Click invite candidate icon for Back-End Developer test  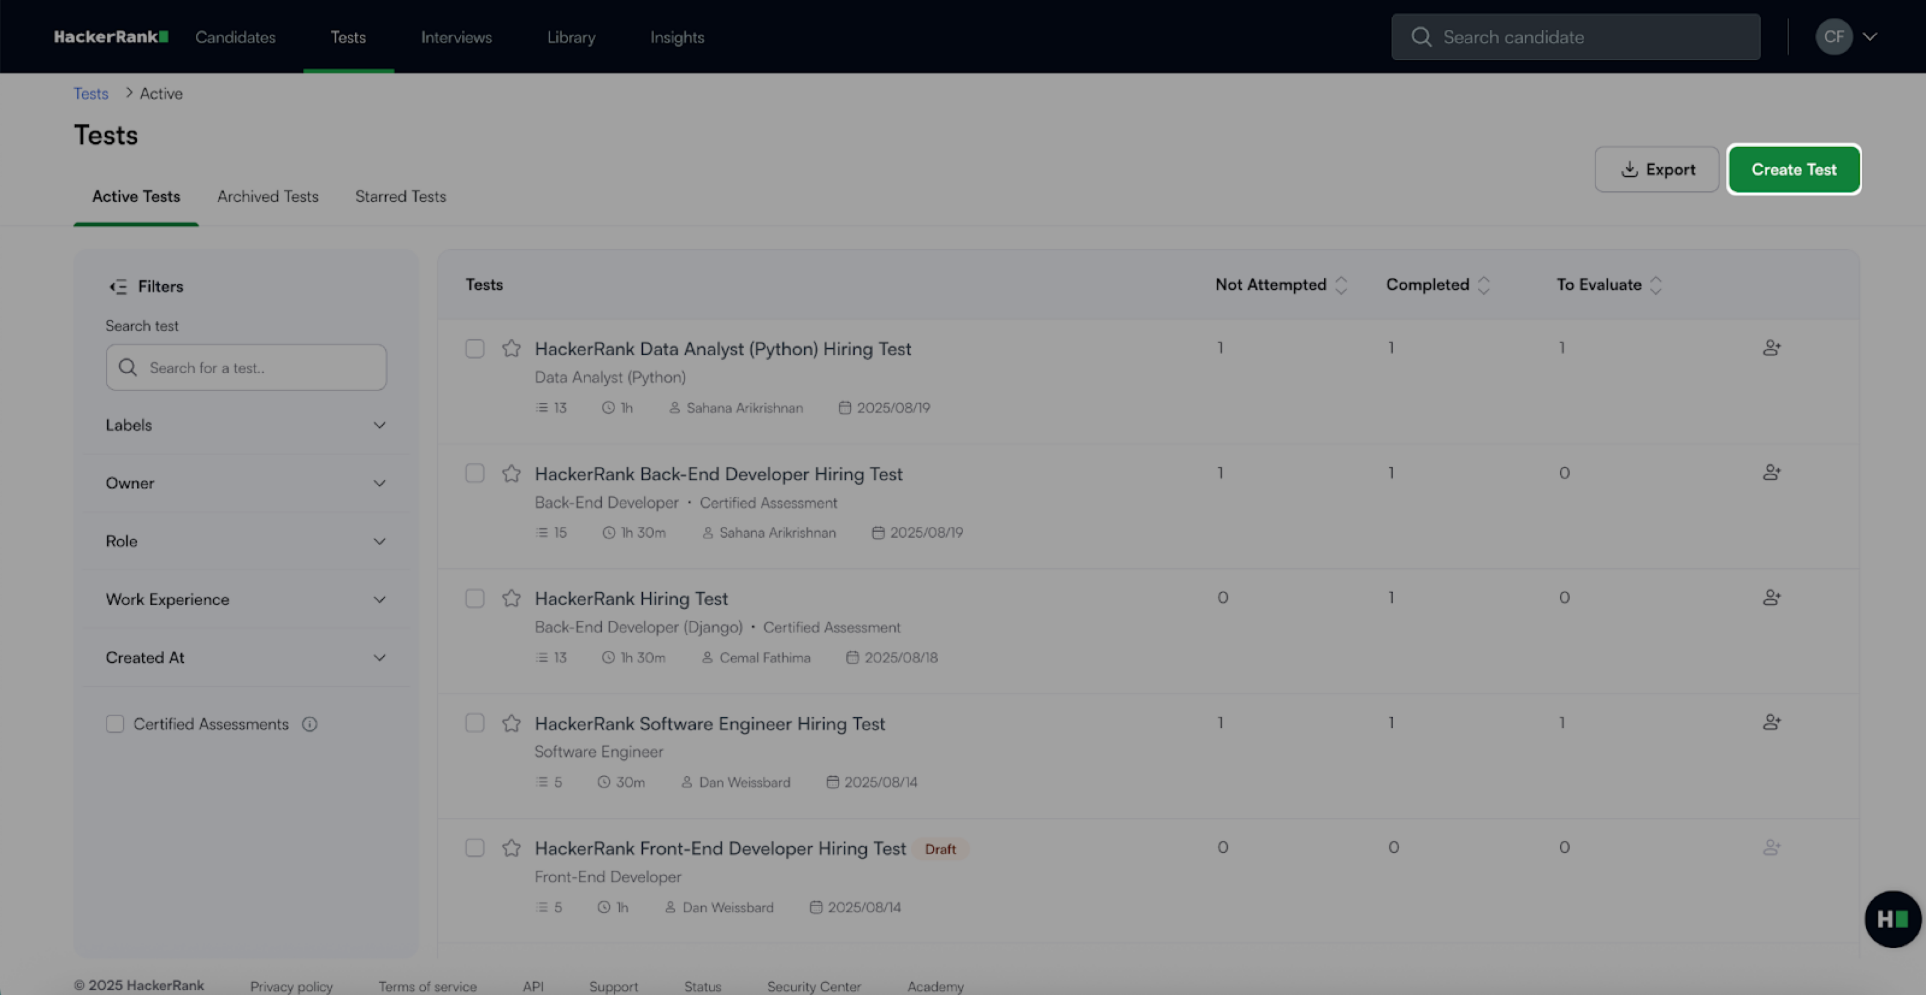1771,472
